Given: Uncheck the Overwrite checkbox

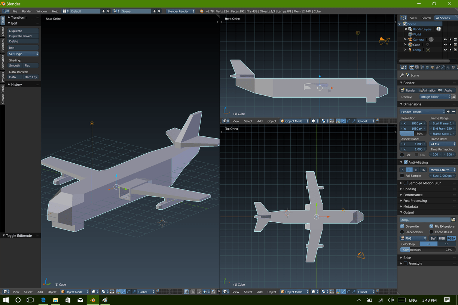Looking at the screenshot, I should (x=402, y=226).
